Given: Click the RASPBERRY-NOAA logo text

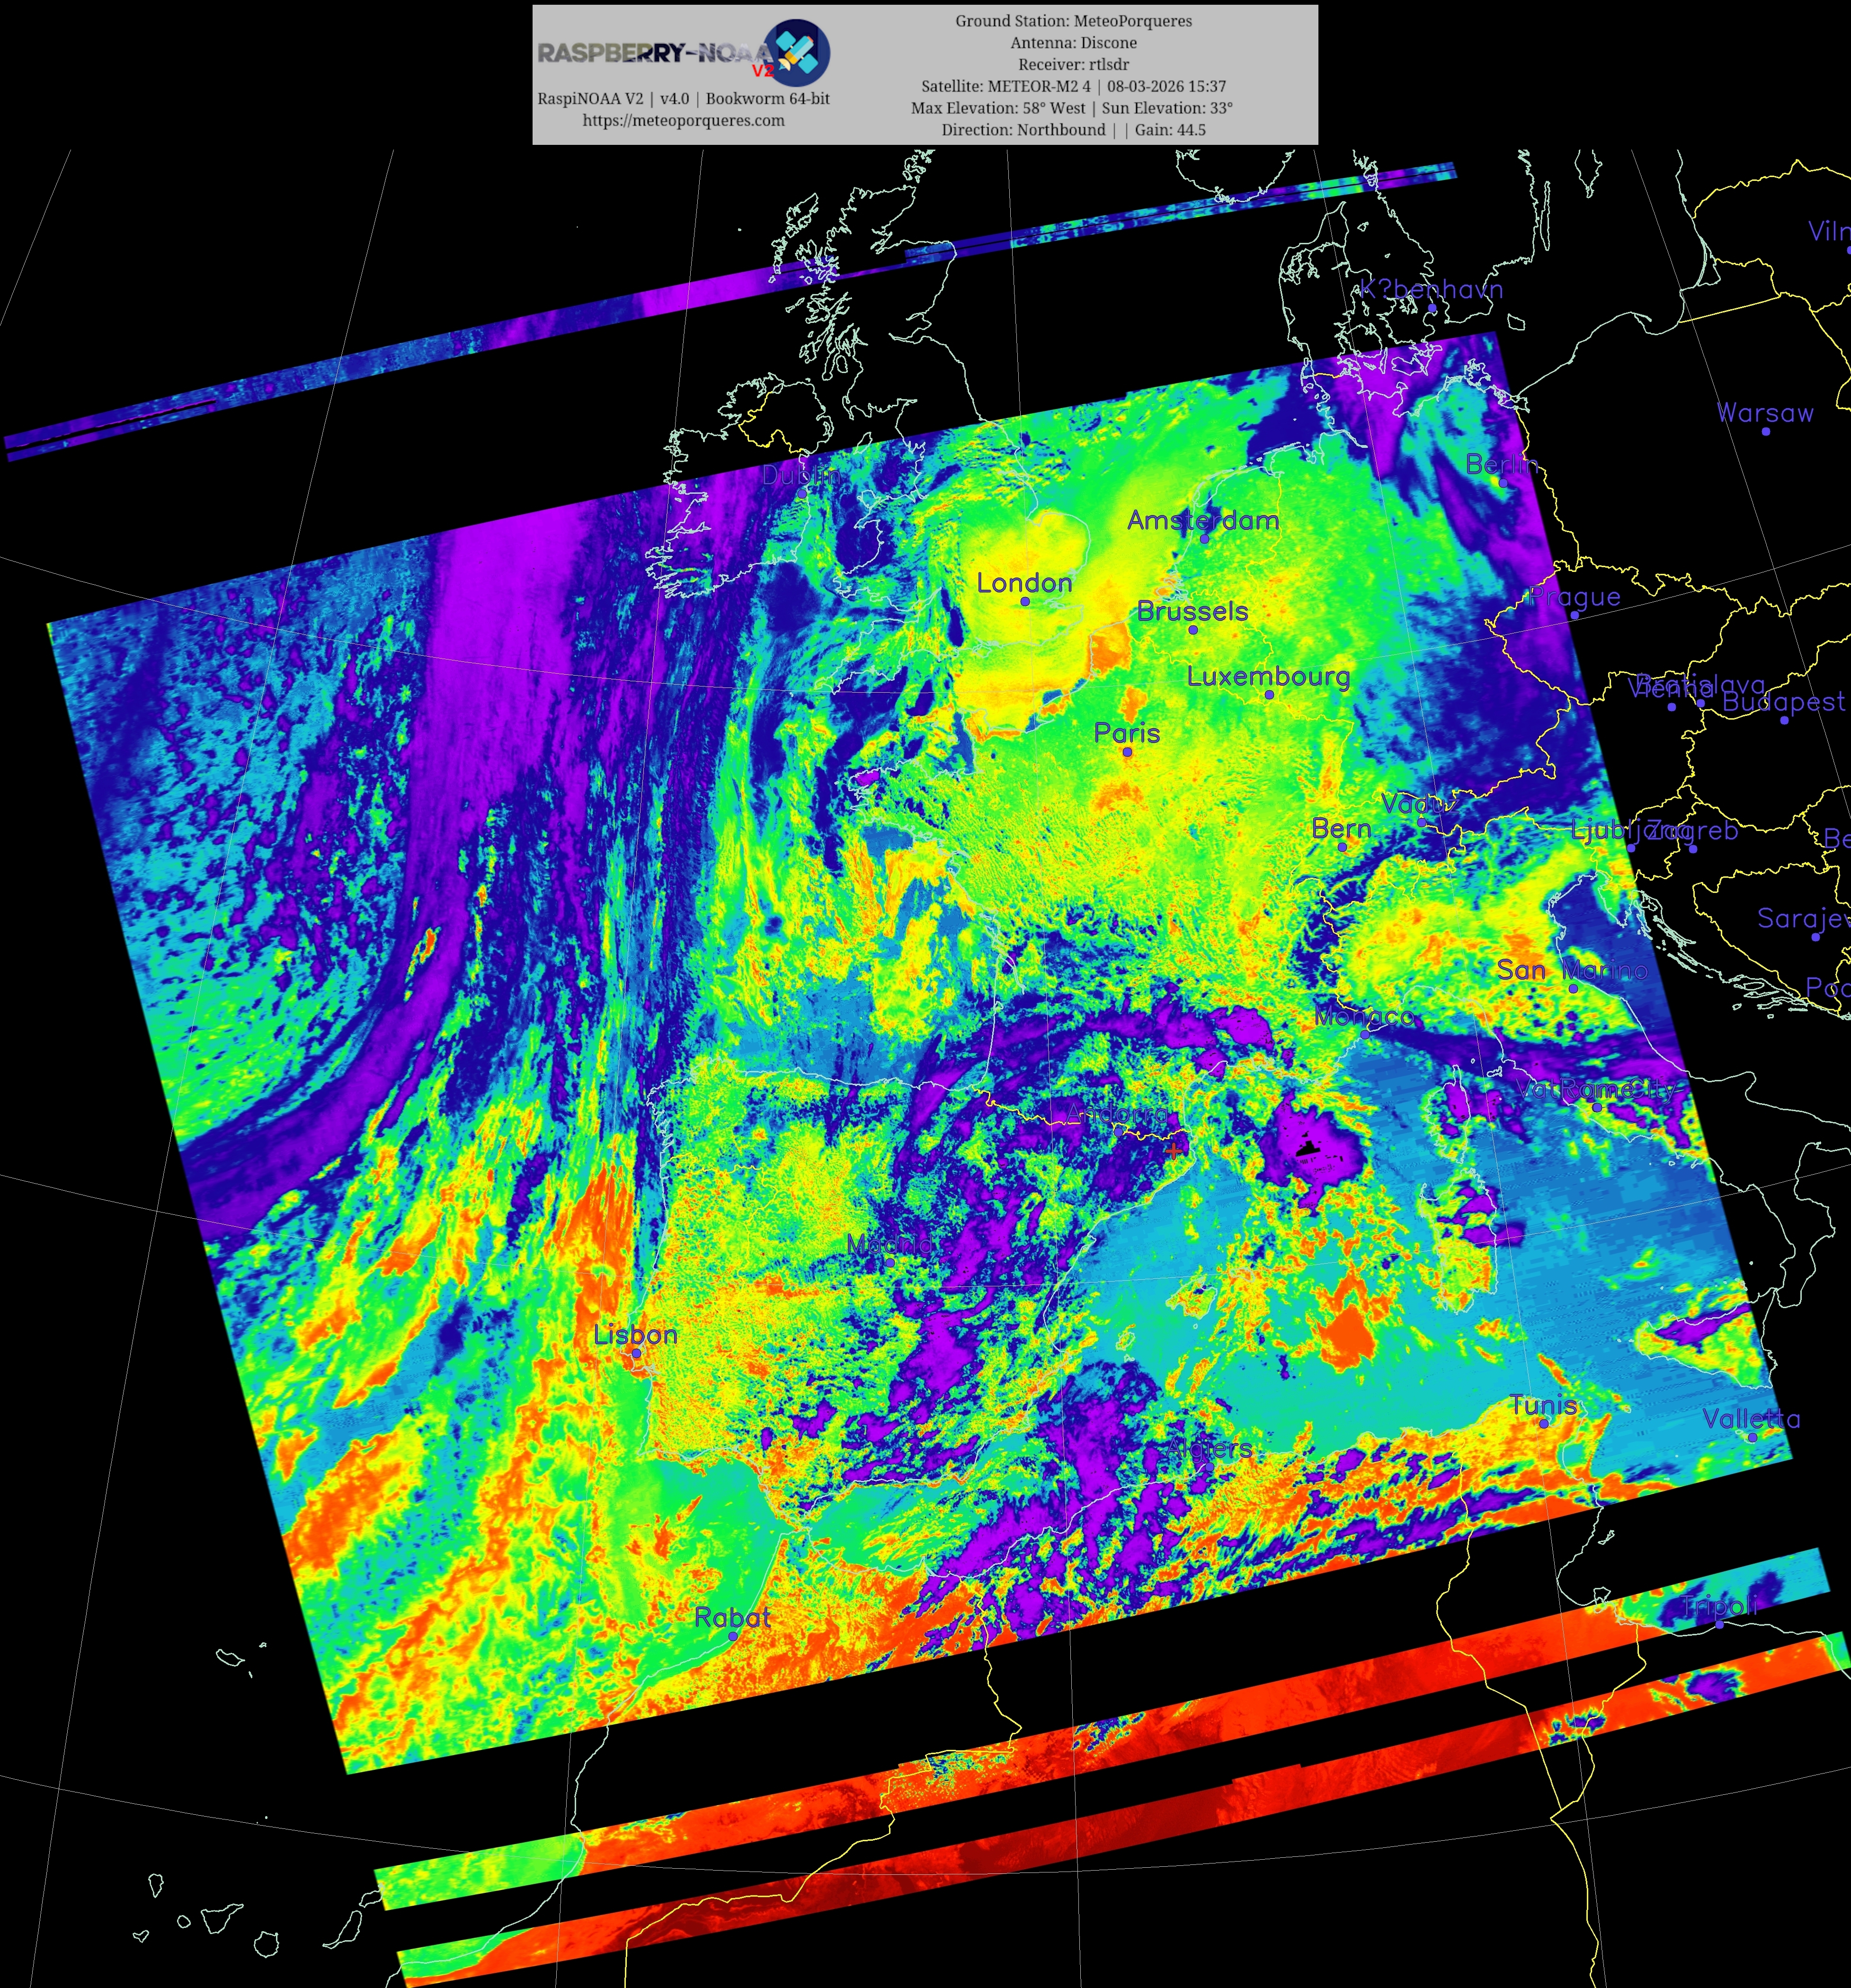Looking at the screenshot, I should pyautogui.click(x=655, y=54).
